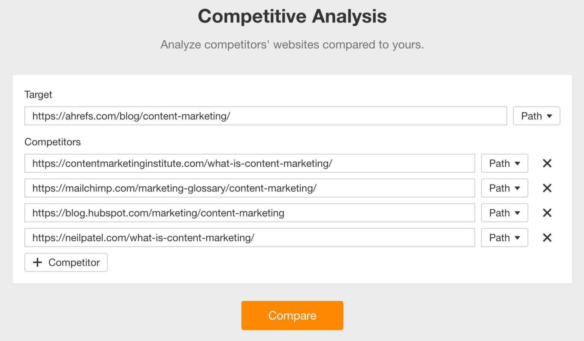Select the Target URL input field

[x=266, y=116]
